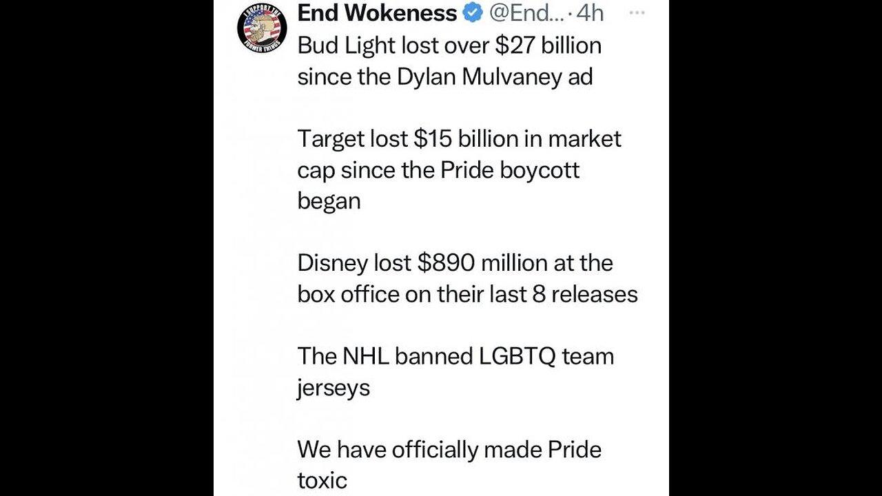This screenshot has height=496, width=882.
Task: Click the word "jerseys"
Action: [x=334, y=388]
